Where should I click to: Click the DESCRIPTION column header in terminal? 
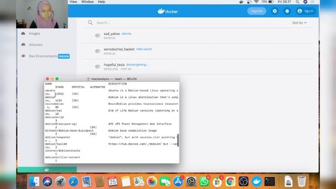point(118,84)
